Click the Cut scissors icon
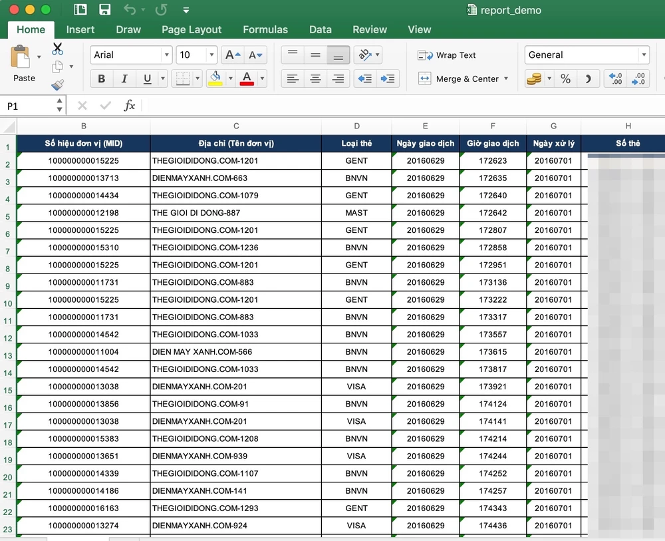665x541 pixels. pos(57,49)
